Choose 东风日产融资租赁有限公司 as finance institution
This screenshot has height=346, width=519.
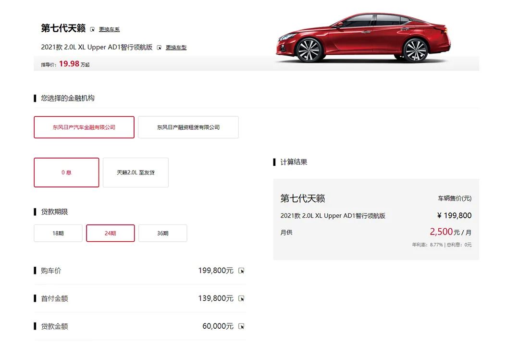click(188, 127)
